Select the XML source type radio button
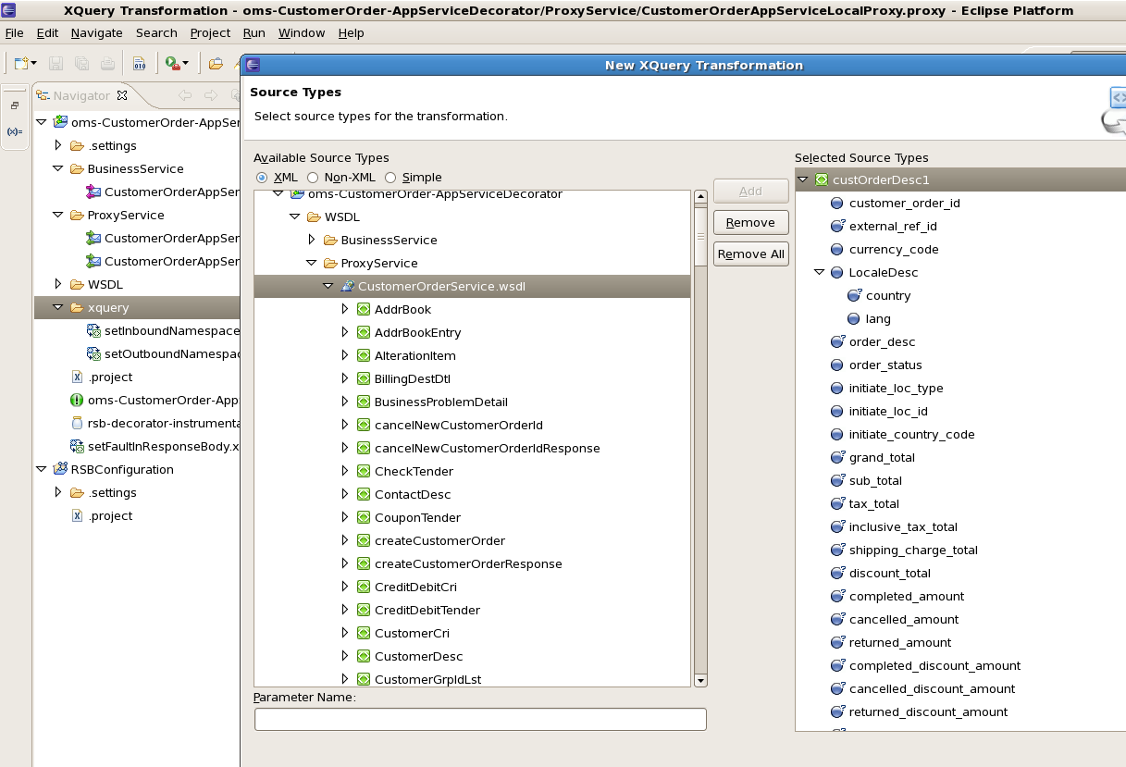This screenshot has height=767, width=1126. coord(262,177)
